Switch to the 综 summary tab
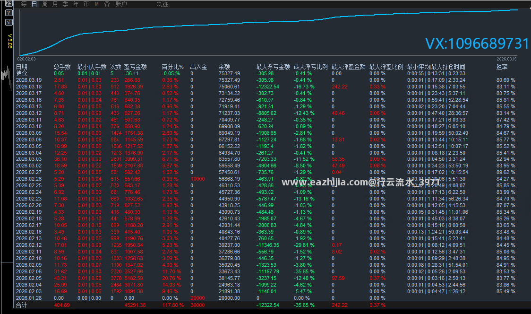531x314 pixels. [24, 4]
